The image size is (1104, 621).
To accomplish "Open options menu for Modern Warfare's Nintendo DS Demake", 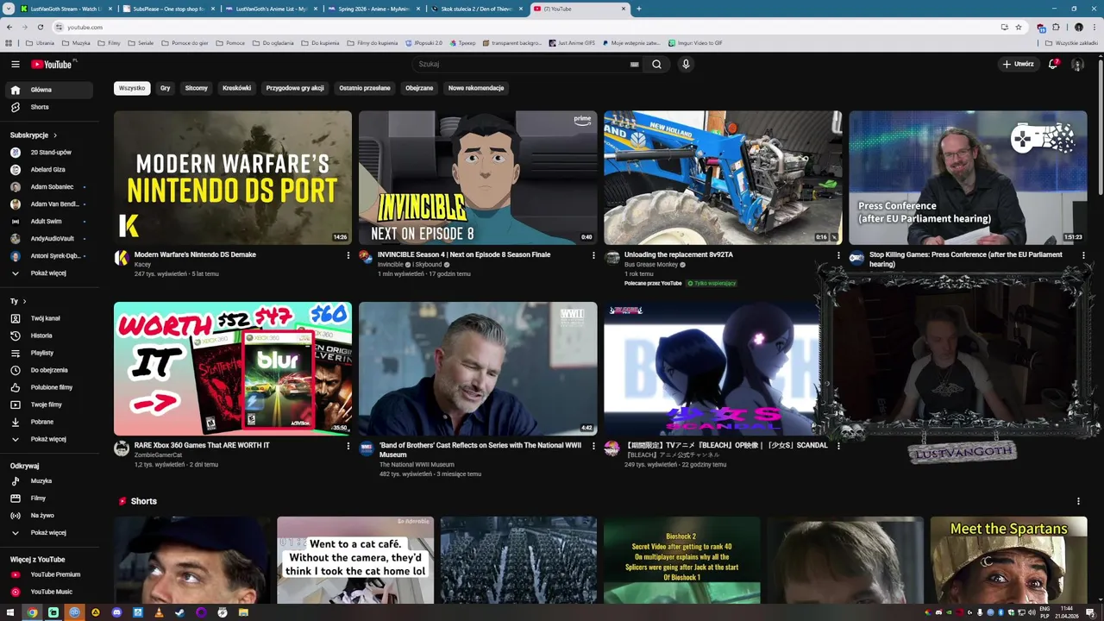I will pyautogui.click(x=348, y=255).
